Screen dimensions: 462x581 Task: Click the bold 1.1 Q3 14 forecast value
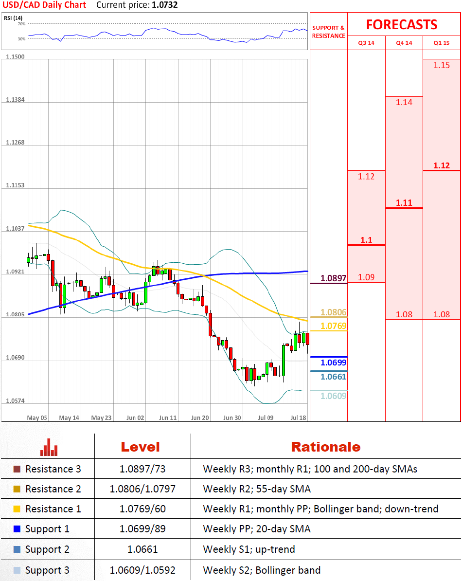pyautogui.click(x=366, y=240)
